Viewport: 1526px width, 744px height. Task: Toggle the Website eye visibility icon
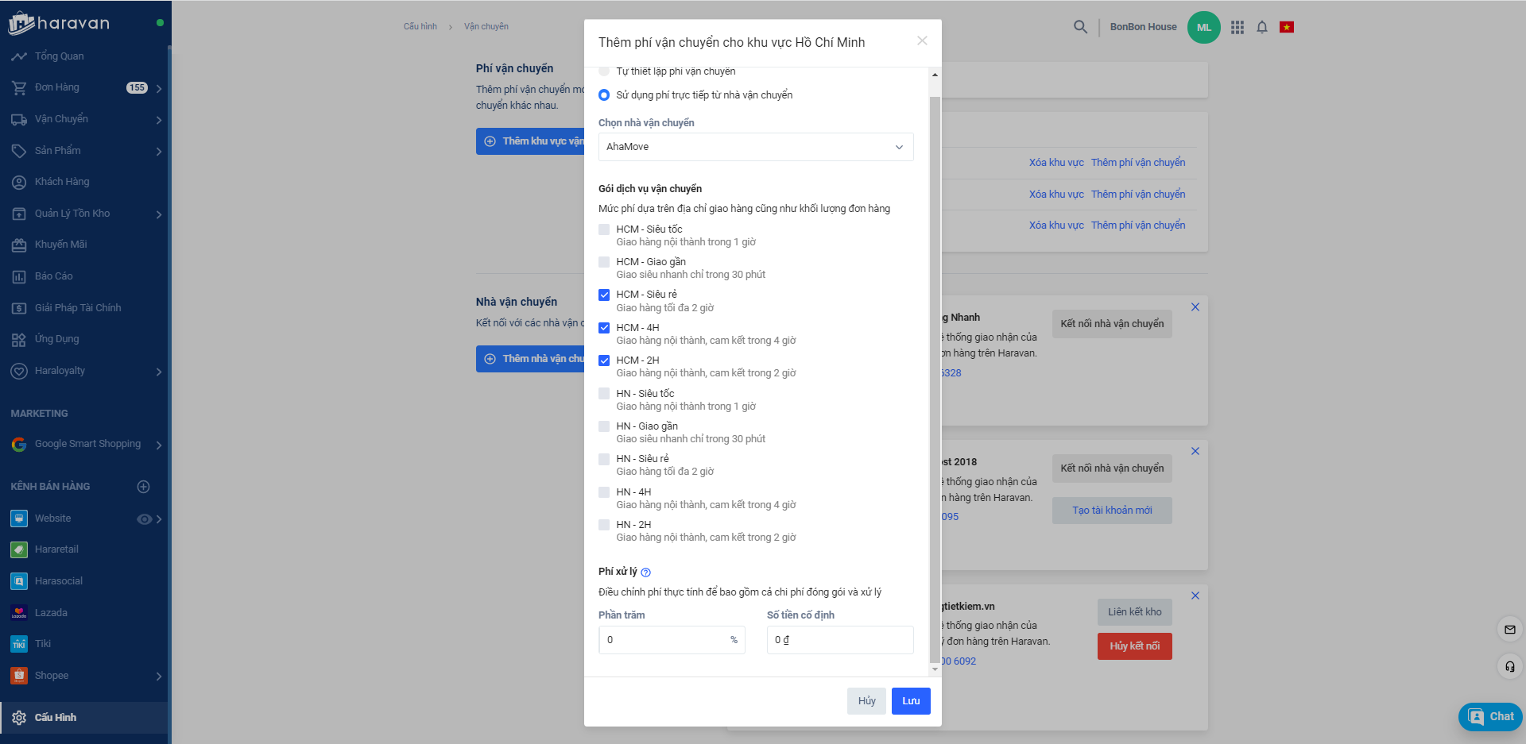(x=144, y=519)
